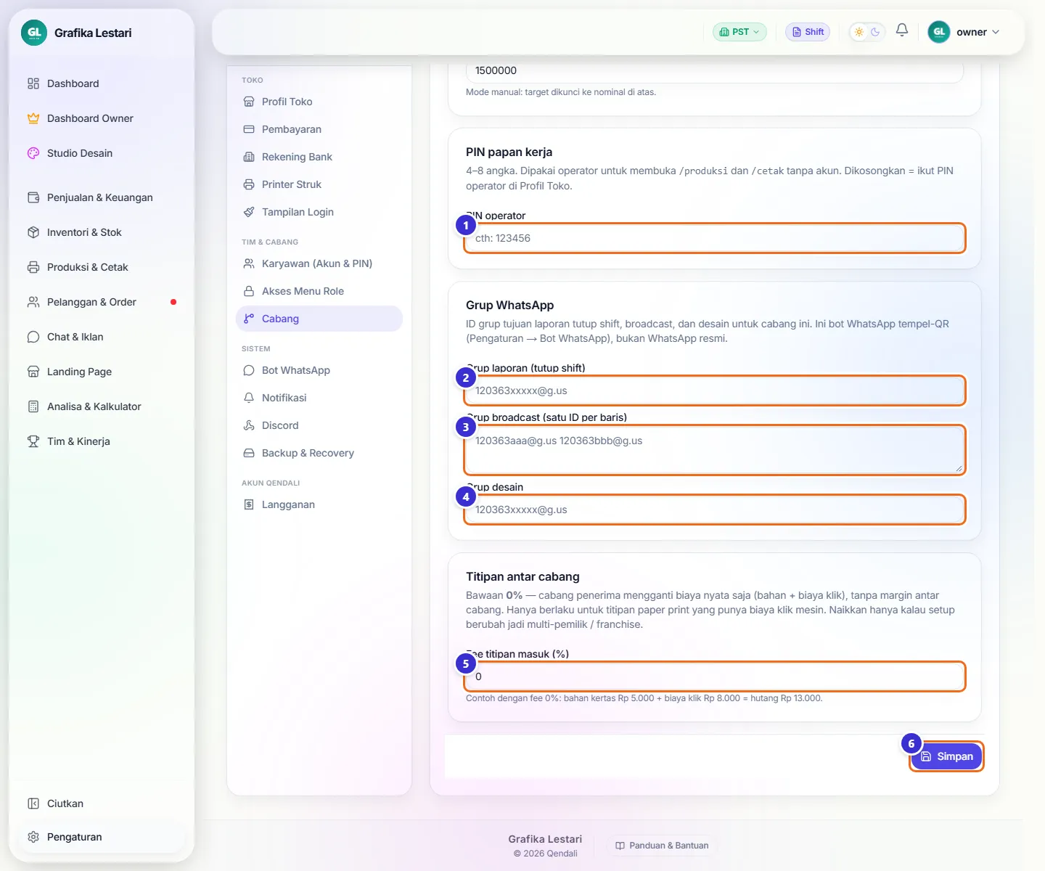This screenshot has width=1045, height=871.
Task: Collapse sidebar with the Ciutkan icon
Action: [33, 803]
